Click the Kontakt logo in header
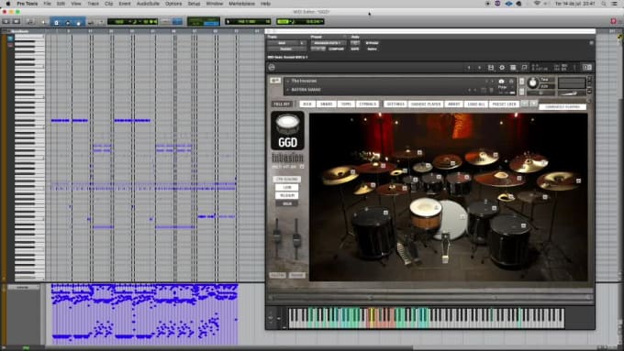Image resolution: width=624 pixels, height=351 pixels. coord(272,68)
